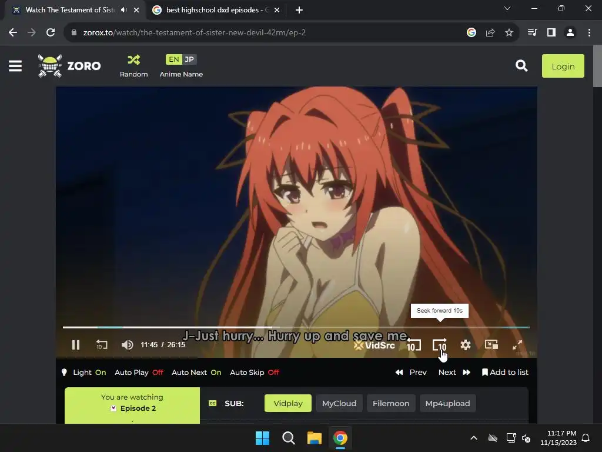Select the Filemoon server
This screenshot has width=602, height=452.
tap(391, 403)
